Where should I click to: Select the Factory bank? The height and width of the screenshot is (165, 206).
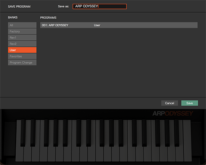22,31
